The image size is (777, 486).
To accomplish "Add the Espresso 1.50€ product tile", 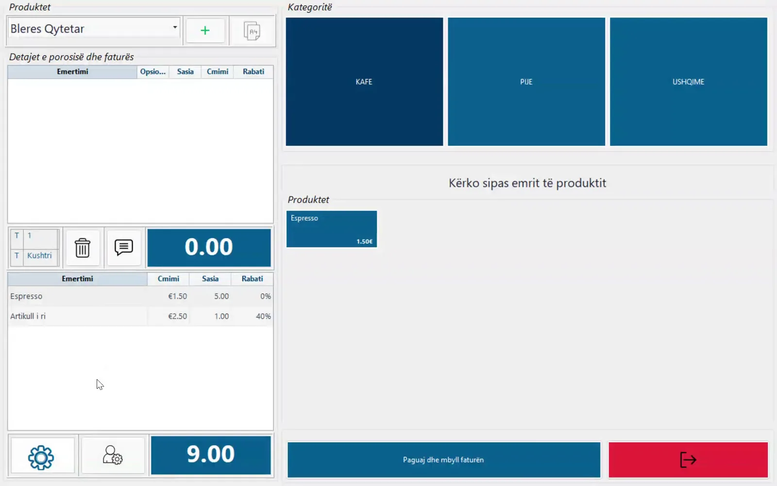I will point(332,229).
